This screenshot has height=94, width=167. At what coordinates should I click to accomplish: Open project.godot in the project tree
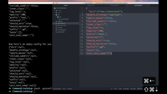pyautogui.click(x=61, y=32)
